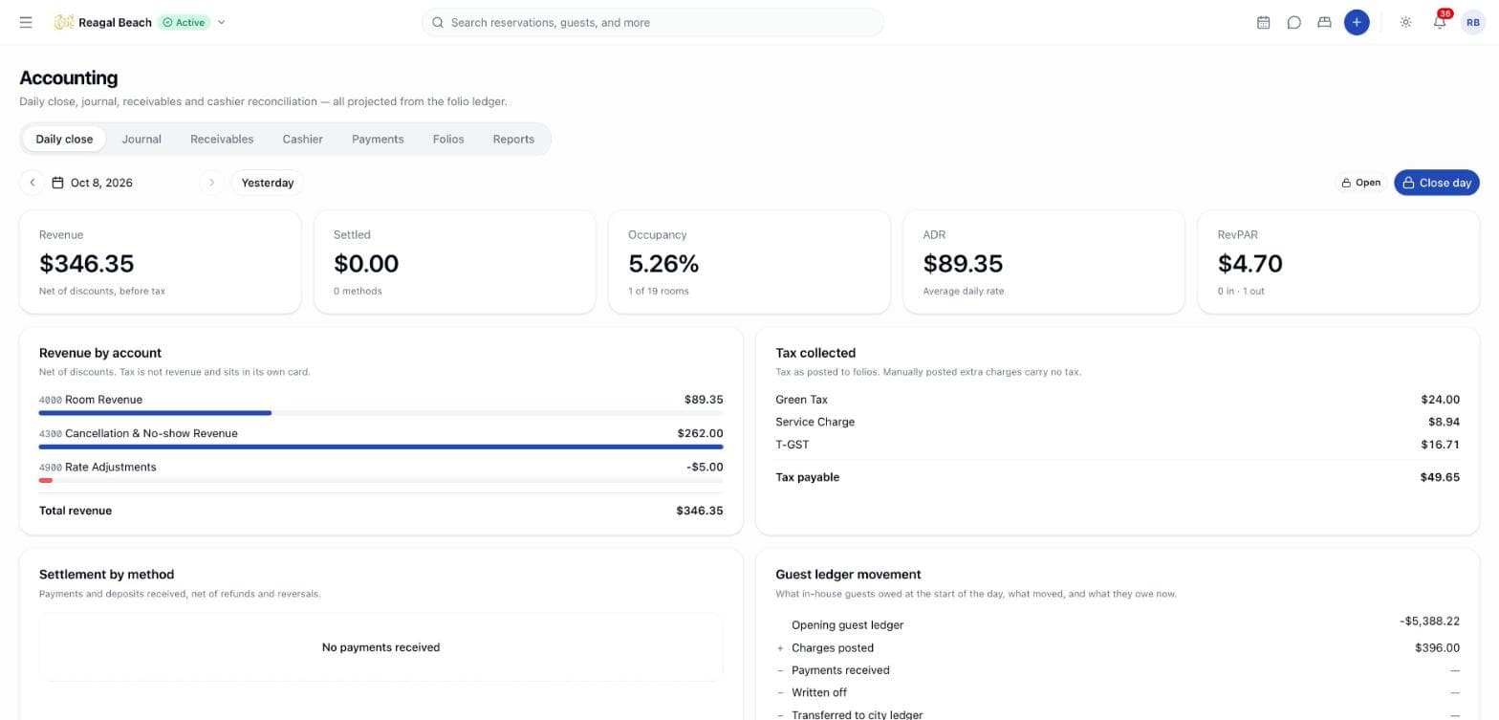The height and width of the screenshot is (720, 1499).
Task: Click the Room Revenue progress bar
Action: tap(380, 413)
